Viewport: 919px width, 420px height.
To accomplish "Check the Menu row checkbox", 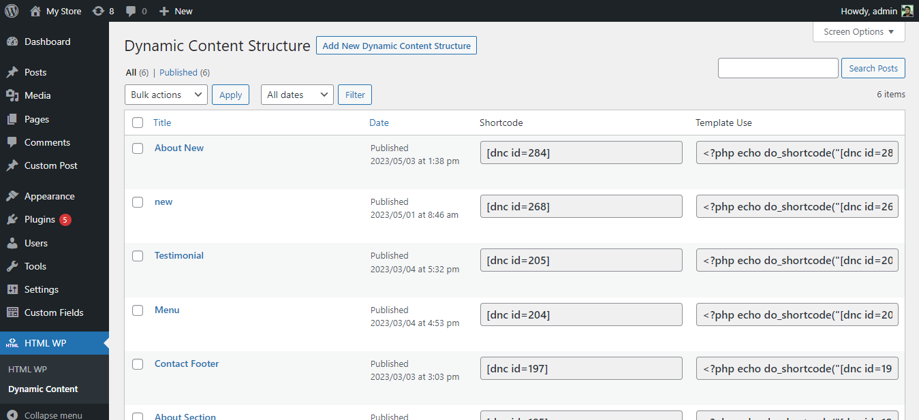I will tap(138, 310).
